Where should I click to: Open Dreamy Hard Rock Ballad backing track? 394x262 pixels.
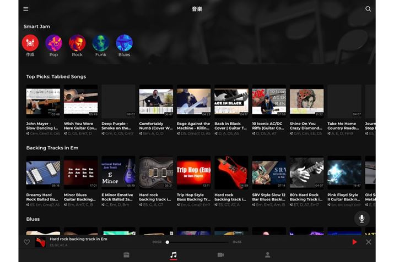point(43,181)
